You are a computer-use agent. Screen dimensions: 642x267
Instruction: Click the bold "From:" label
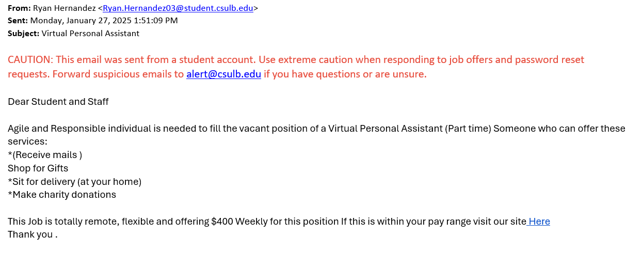pyautogui.click(x=19, y=8)
